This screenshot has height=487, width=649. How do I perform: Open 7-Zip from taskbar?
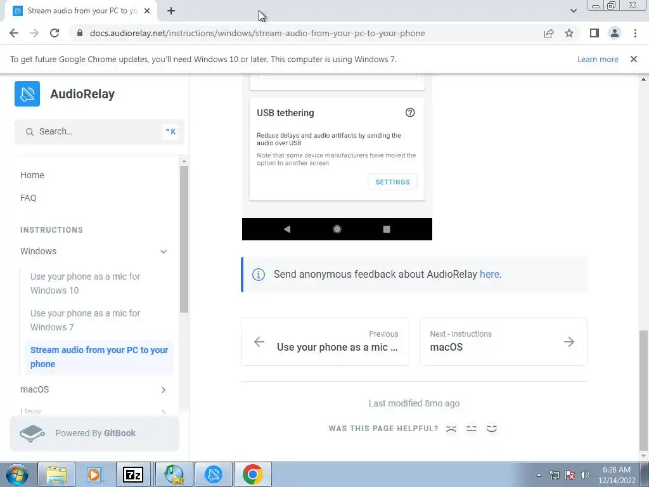pos(133,474)
